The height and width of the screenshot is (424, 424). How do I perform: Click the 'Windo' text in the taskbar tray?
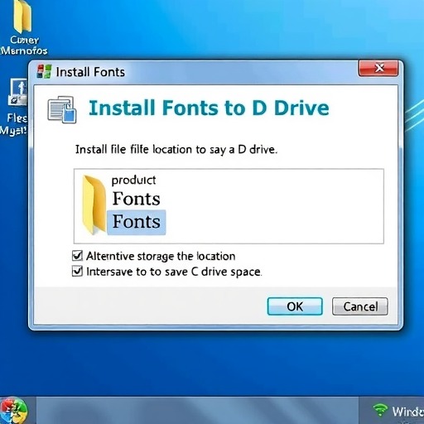[x=408, y=412]
